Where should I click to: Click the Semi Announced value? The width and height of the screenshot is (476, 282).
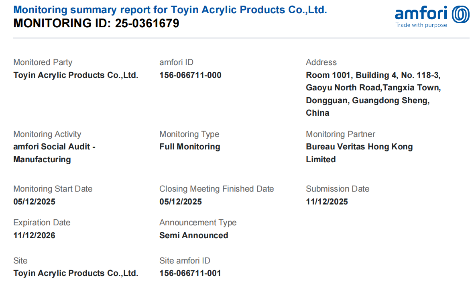pos(193,235)
